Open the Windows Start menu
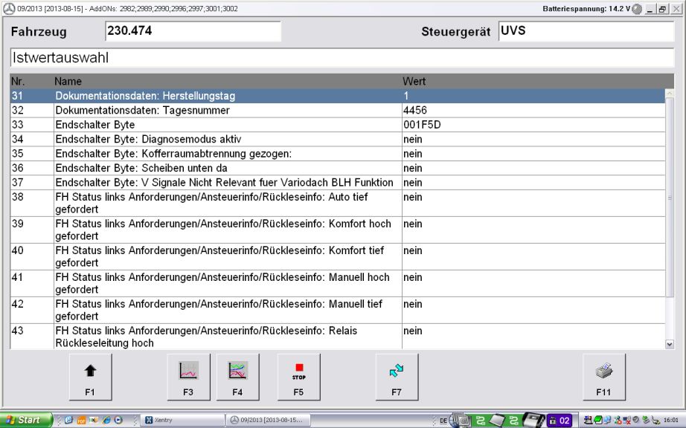 click(26, 420)
